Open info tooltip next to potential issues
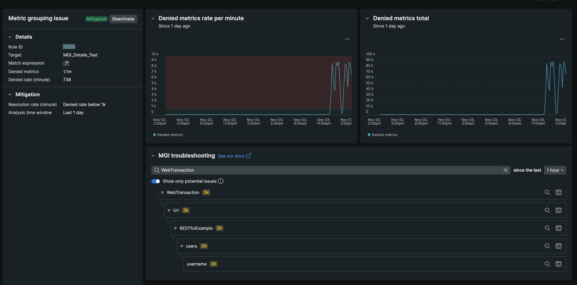This screenshot has width=577, height=285. [x=221, y=181]
